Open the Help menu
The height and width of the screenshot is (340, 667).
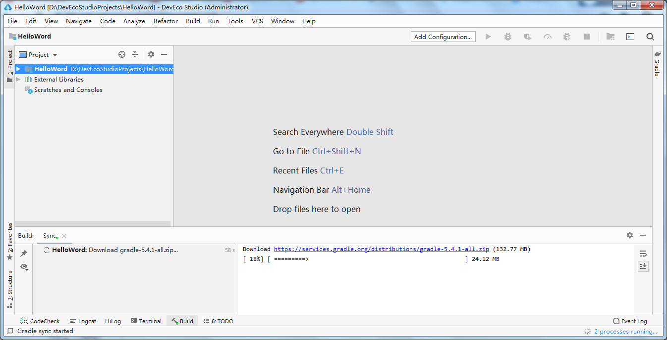click(309, 21)
